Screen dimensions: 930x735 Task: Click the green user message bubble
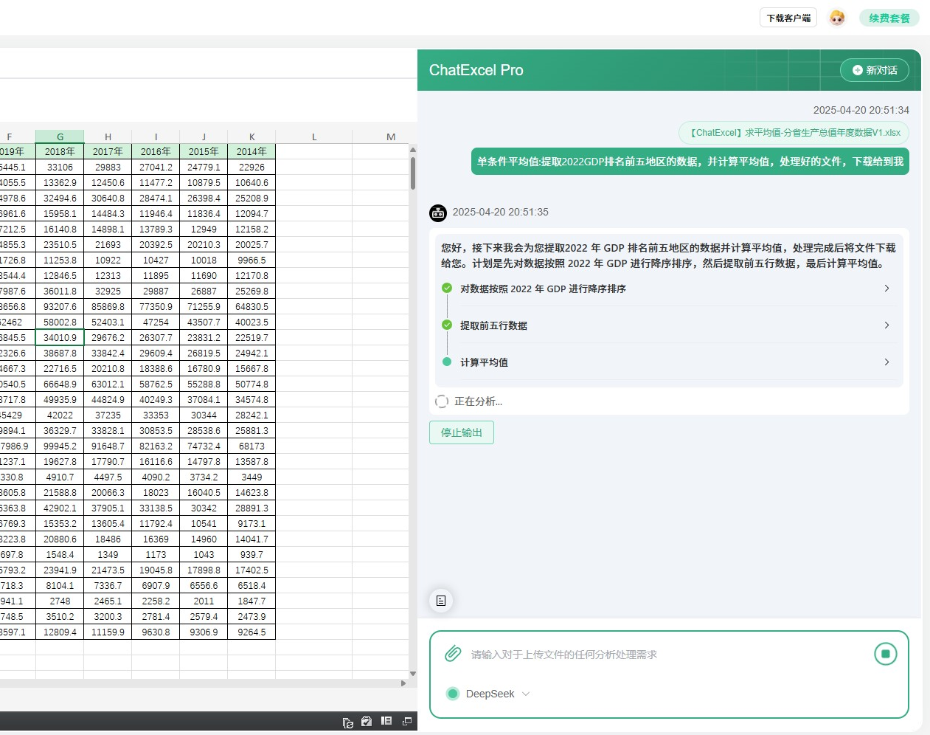coord(690,162)
